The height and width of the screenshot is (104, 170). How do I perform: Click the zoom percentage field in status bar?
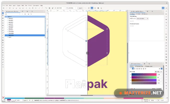[x=153, y=100]
